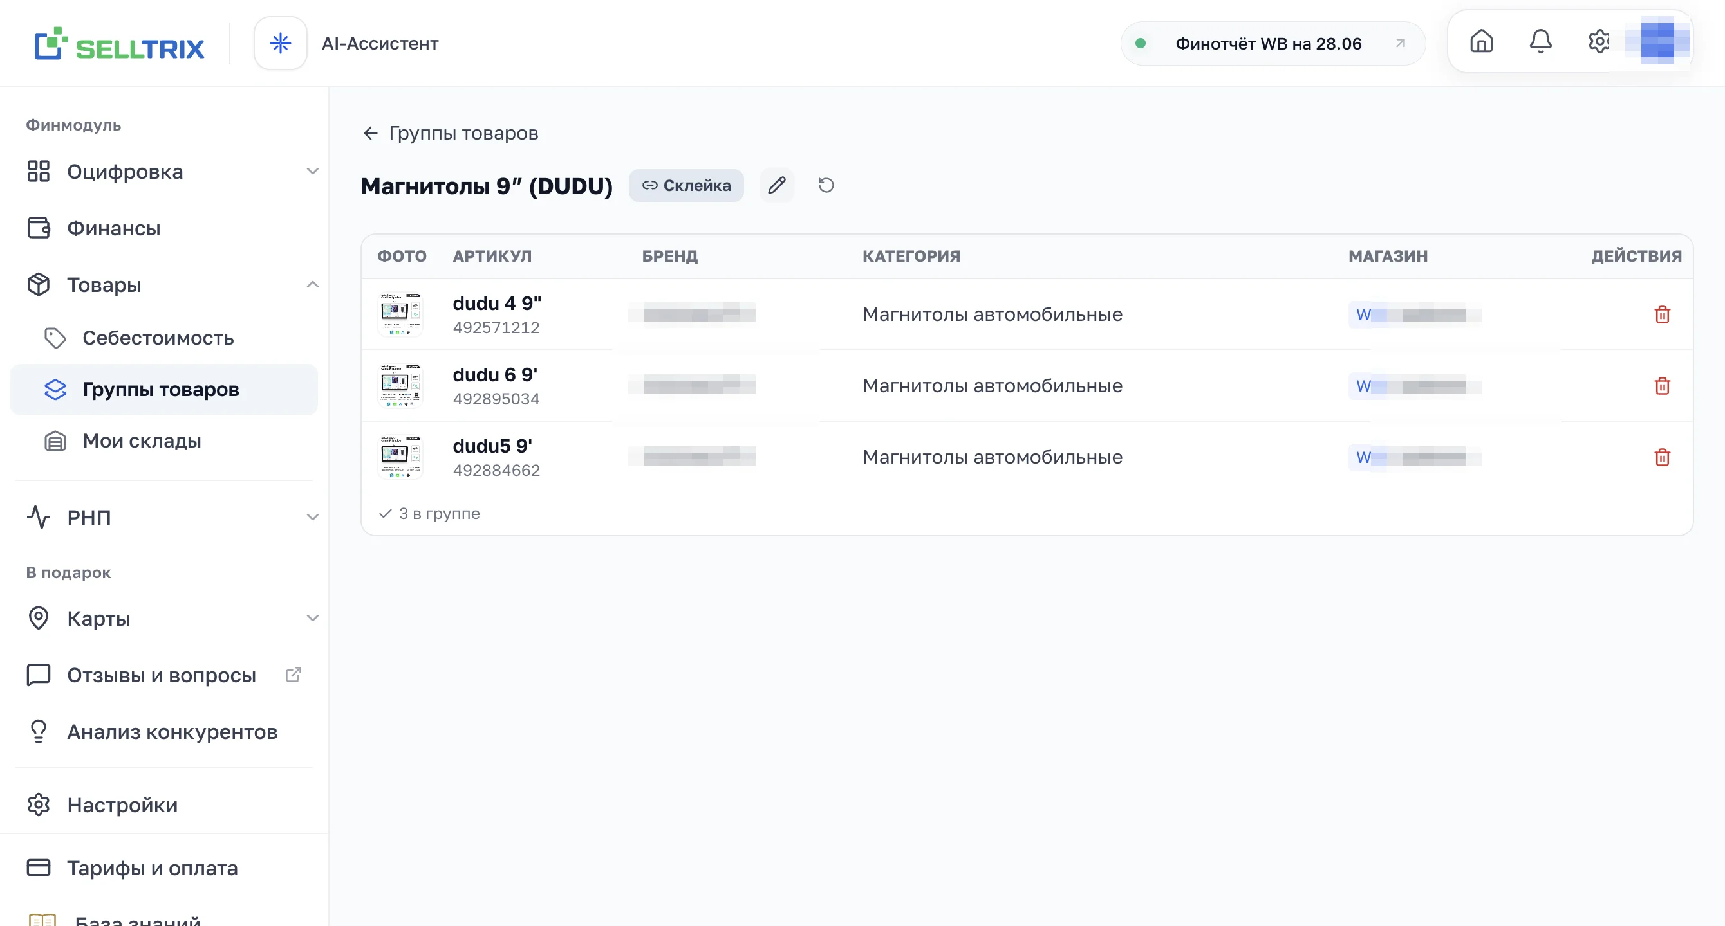1725x926 pixels.
Task: Open Финотчёт WB на 28.06 status pill
Action: click(x=1273, y=44)
